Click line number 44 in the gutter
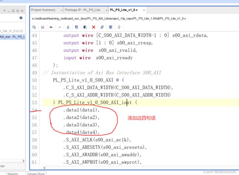Screen dimensions: 239x175 point(35,36)
